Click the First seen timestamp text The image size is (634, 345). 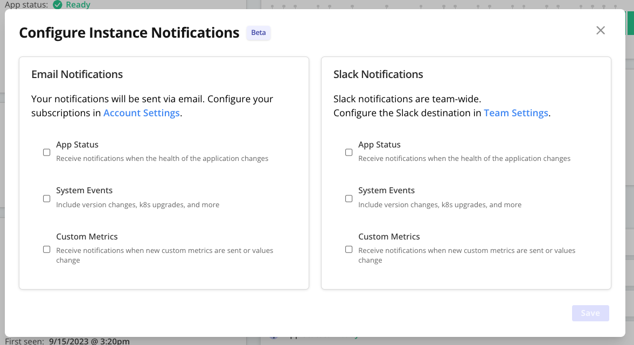coord(89,341)
